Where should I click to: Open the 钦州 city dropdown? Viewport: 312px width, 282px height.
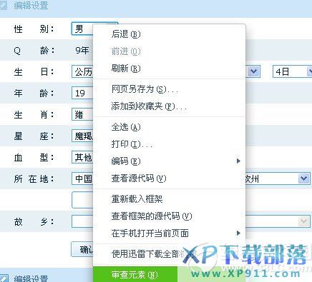tap(278, 178)
